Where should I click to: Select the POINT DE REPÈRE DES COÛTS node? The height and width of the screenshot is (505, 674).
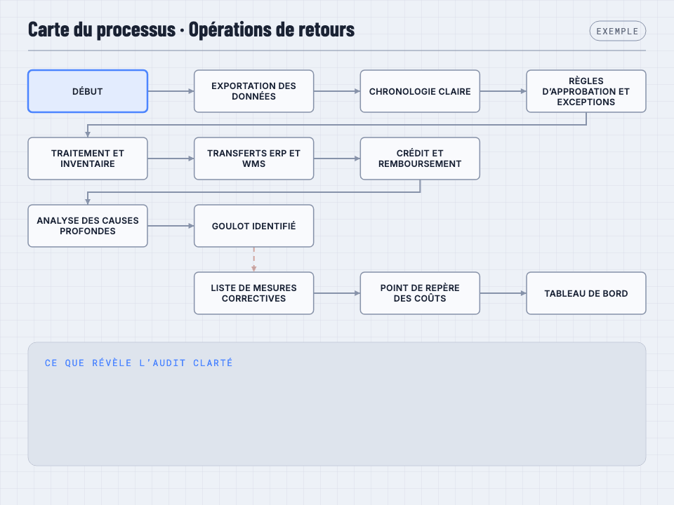click(x=420, y=293)
